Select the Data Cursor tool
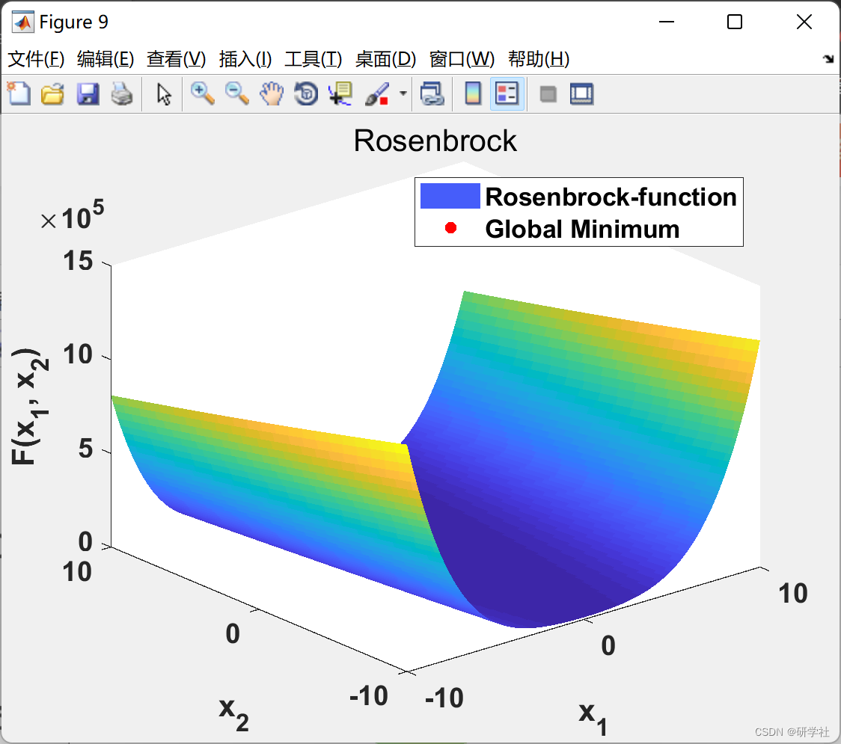 click(340, 93)
